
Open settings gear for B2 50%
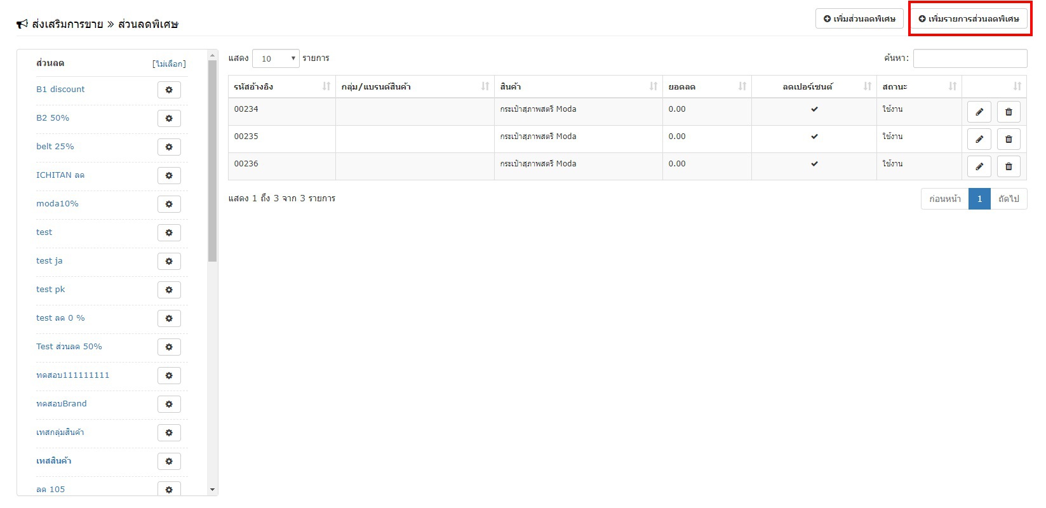click(x=169, y=118)
